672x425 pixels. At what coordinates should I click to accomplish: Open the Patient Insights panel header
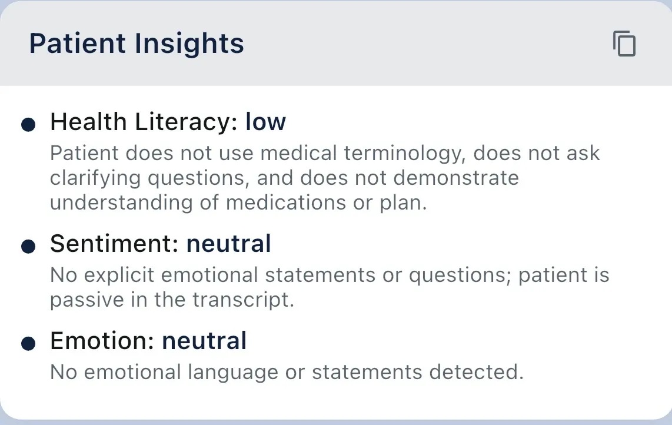[135, 43]
